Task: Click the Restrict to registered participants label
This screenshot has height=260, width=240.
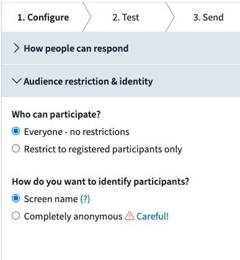Action: pos(103,149)
